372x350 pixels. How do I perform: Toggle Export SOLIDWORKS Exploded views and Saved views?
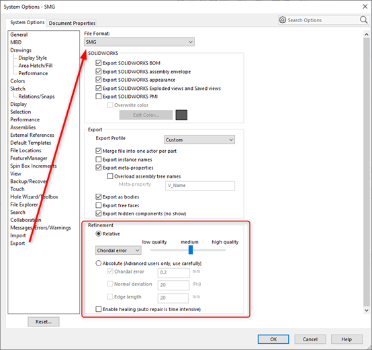pyautogui.click(x=99, y=89)
